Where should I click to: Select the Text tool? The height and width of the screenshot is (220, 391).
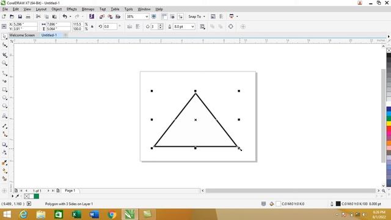pyautogui.click(x=4, y=116)
